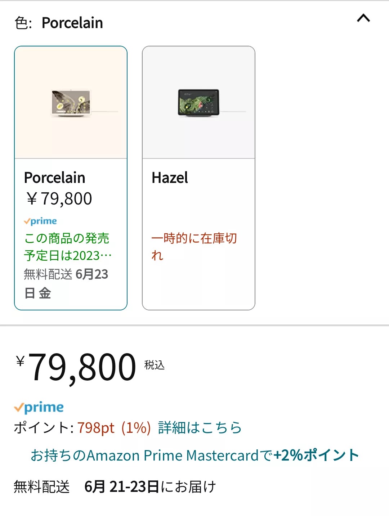Select the Hazel tablet thumbnail image

click(198, 103)
